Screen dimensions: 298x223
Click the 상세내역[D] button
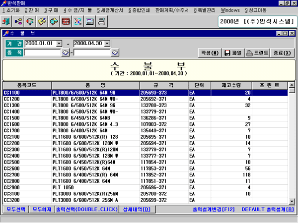click(x=137, y=209)
